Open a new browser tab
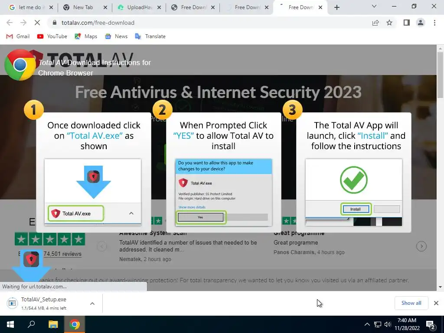Viewport: 444px width, 333px height. tap(336, 8)
